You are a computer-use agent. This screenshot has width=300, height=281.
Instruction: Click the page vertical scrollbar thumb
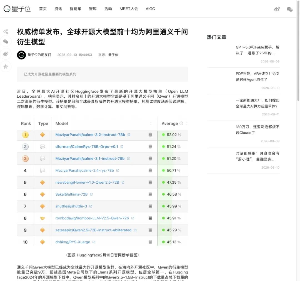coord(298,50)
